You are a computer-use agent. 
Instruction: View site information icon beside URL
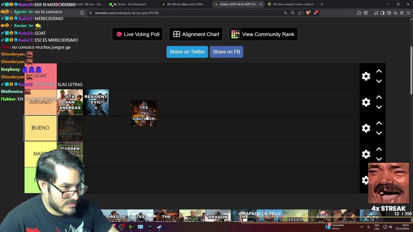click(x=91, y=13)
